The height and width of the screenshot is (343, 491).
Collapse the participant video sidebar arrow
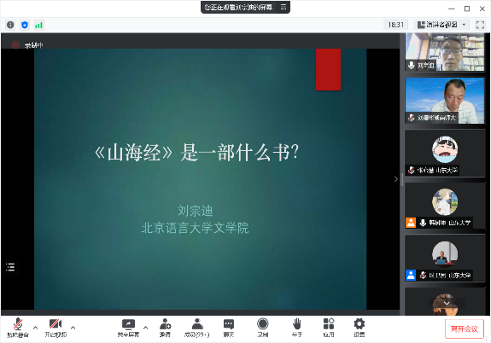(396, 178)
